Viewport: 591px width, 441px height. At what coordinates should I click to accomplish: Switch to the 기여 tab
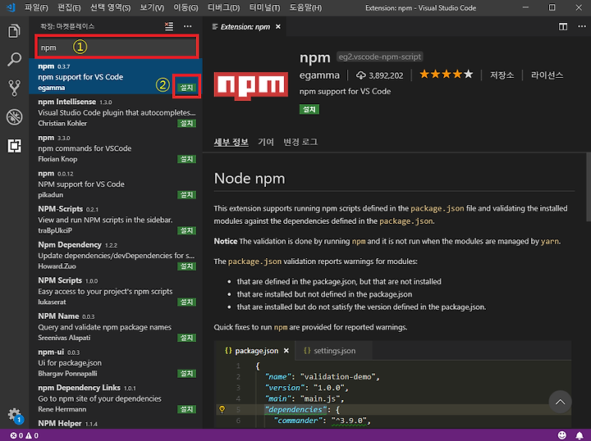[266, 142]
